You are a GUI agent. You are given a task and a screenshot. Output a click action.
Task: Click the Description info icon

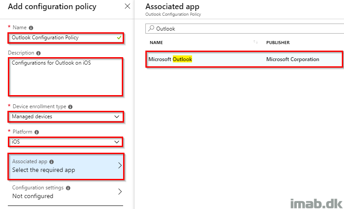pyautogui.click(x=38, y=53)
